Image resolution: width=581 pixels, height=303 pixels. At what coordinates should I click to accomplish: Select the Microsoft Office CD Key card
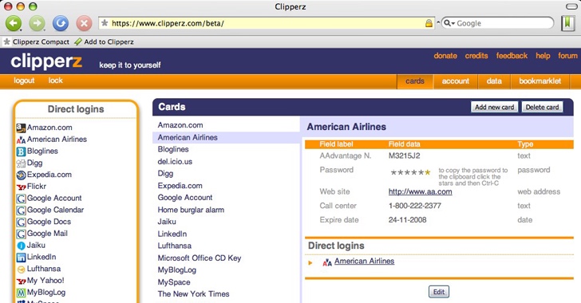tap(200, 258)
